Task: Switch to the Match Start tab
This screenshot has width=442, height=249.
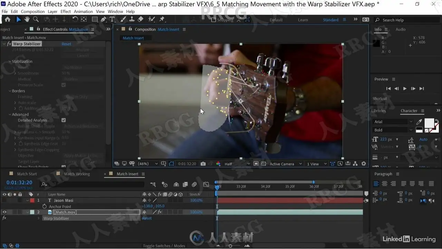Action: point(27,174)
